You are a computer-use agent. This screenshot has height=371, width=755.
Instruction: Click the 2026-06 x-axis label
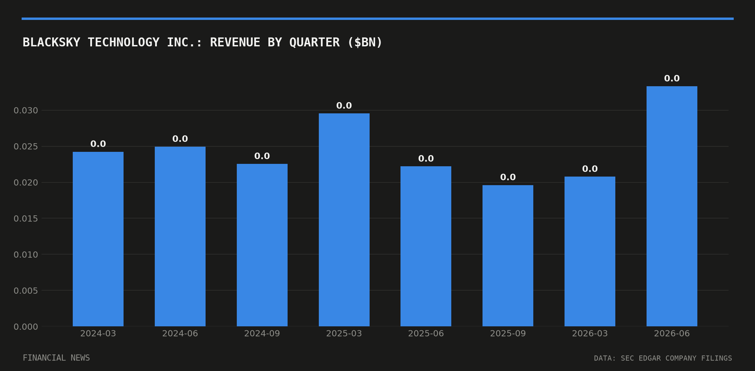tap(672, 334)
